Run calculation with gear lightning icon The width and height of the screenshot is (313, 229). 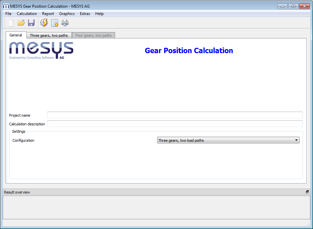44,23
